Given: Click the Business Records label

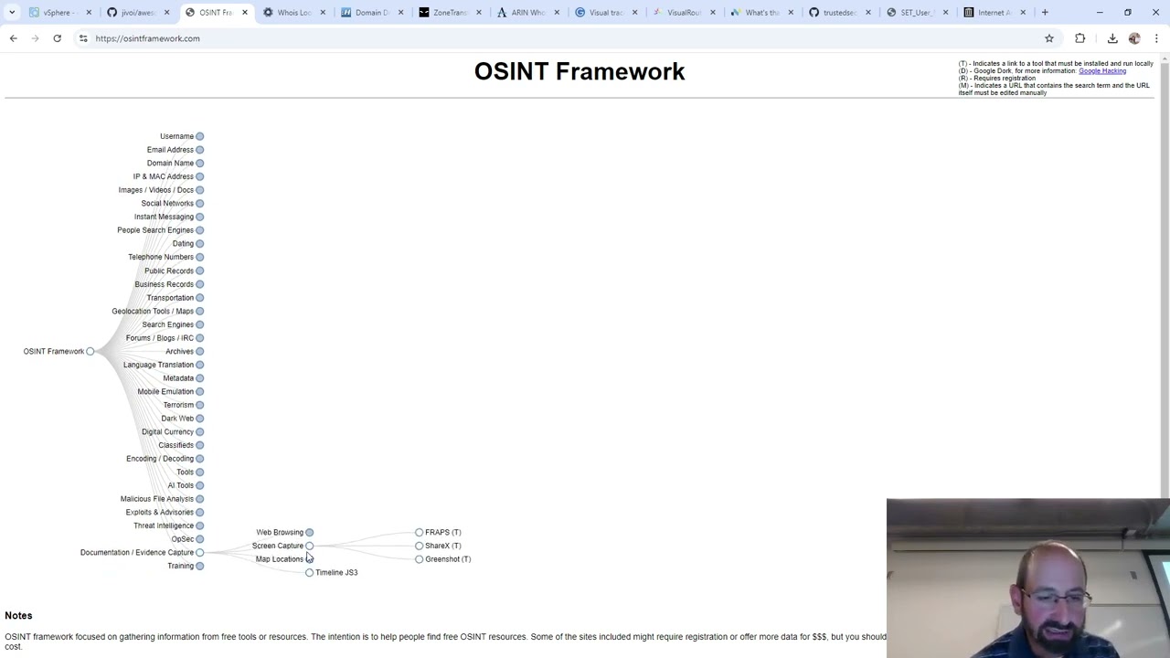Looking at the screenshot, I should pos(164,284).
